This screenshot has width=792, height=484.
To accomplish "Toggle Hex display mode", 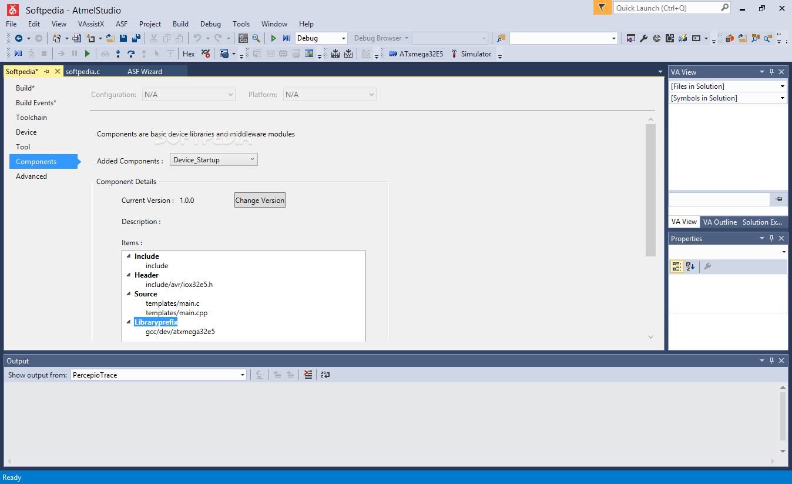I will pos(189,54).
